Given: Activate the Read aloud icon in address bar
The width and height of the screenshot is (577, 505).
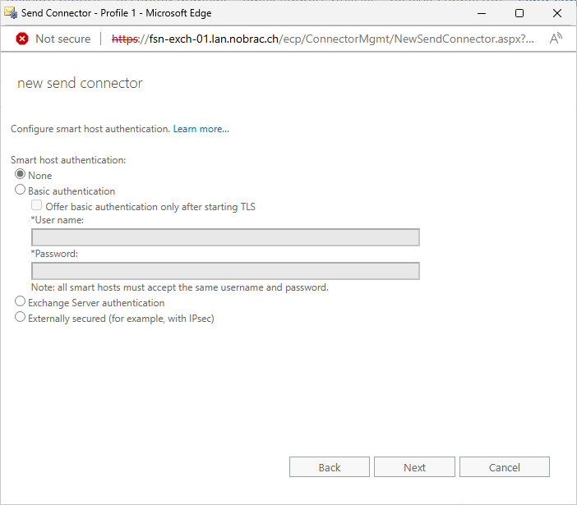Looking at the screenshot, I should [556, 39].
